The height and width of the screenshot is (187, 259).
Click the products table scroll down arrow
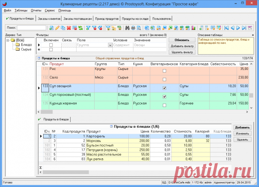coord(252,108)
